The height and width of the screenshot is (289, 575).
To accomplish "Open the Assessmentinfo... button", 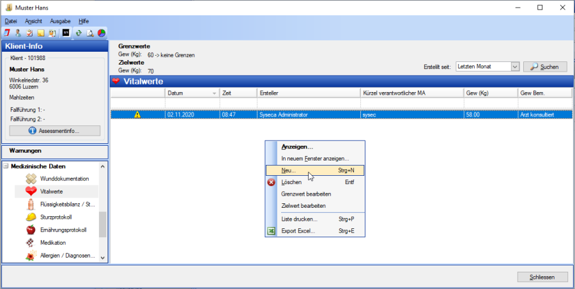I will click(x=54, y=131).
